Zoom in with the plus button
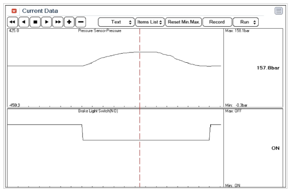Screen dimensions: 291x192 (69, 22)
